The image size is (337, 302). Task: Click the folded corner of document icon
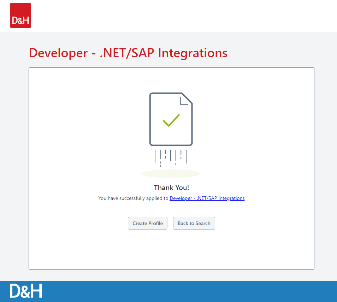coord(185,99)
